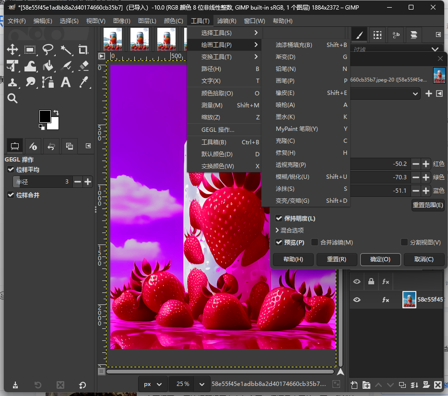Create a new layer icon
This screenshot has height=396, width=448.
(x=354, y=385)
